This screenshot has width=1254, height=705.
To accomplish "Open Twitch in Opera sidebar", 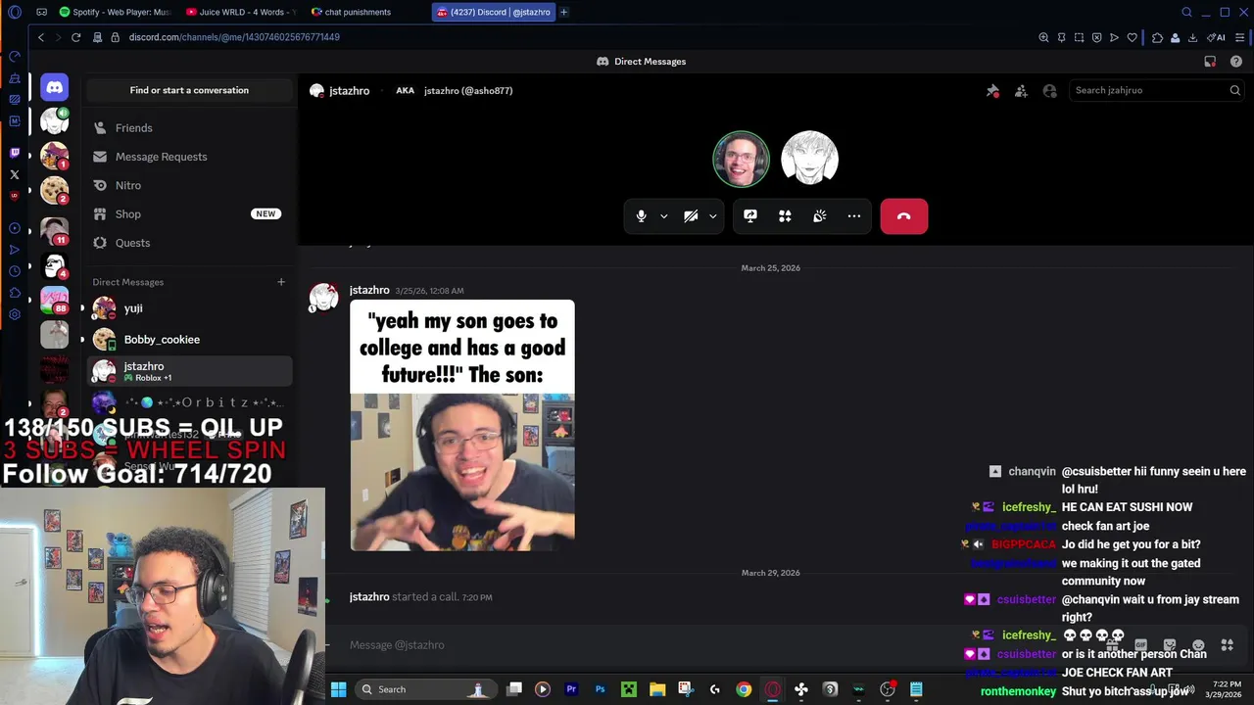I will pos(14,153).
